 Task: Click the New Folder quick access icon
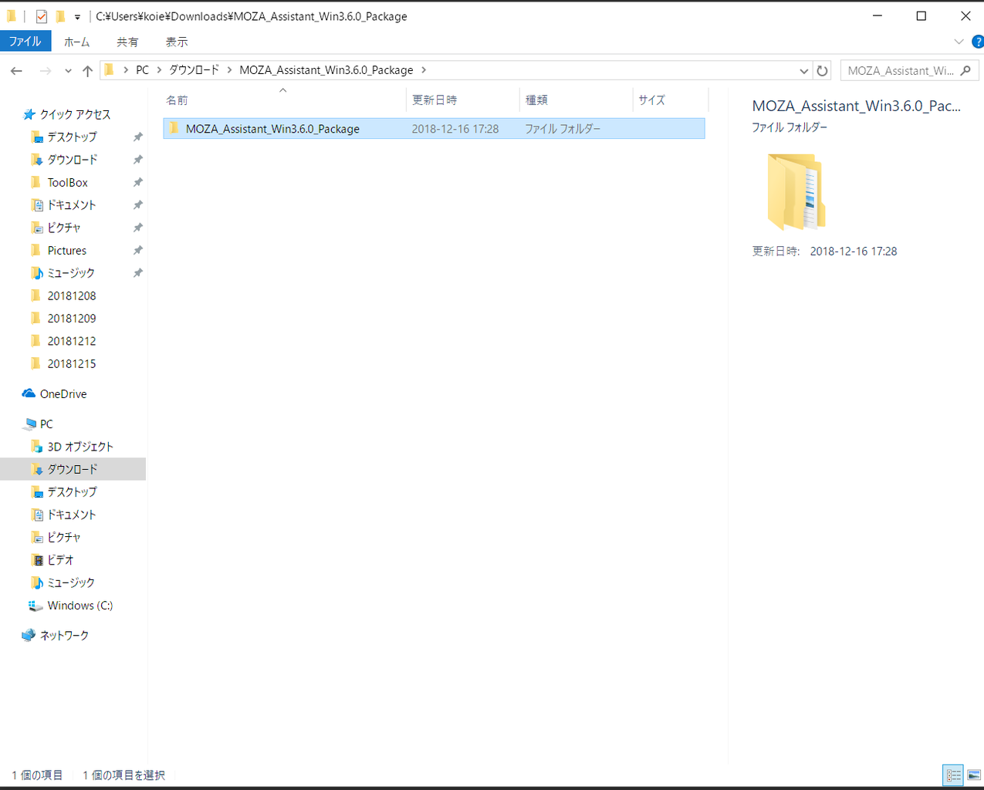pyautogui.click(x=60, y=16)
